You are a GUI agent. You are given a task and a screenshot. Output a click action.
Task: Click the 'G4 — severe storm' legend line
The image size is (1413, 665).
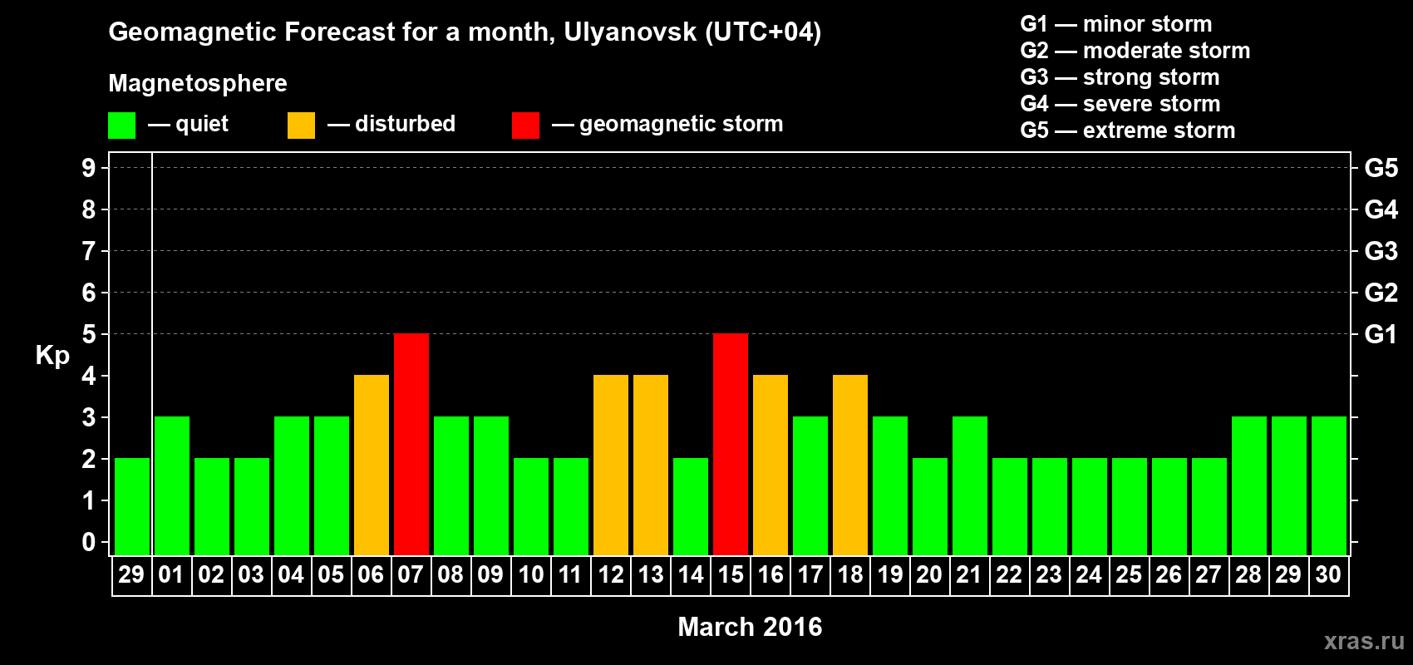coord(1120,104)
